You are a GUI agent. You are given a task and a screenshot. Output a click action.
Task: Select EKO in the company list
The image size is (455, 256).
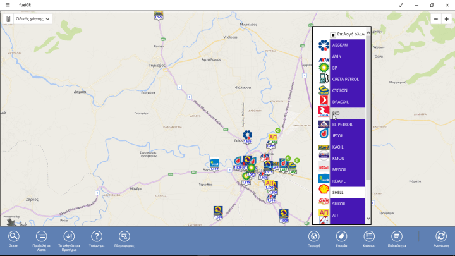(347, 113)
